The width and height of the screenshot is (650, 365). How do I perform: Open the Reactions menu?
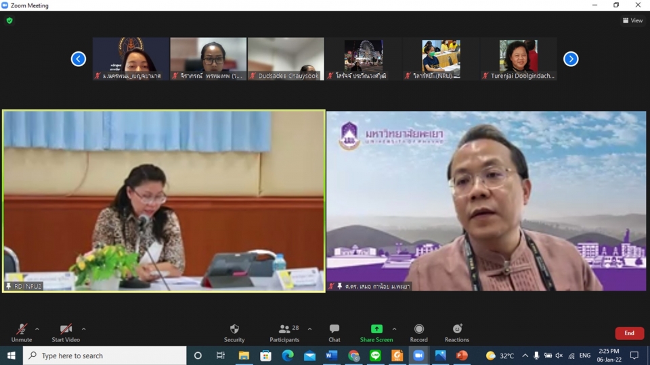pyautogui.click(x=457, y=333)
